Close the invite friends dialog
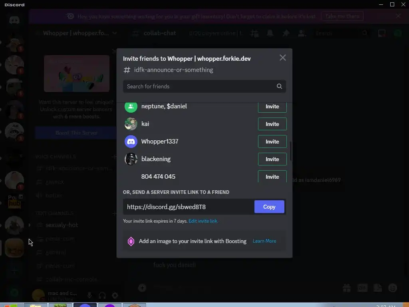409x307 pixels. pos(282,58)
